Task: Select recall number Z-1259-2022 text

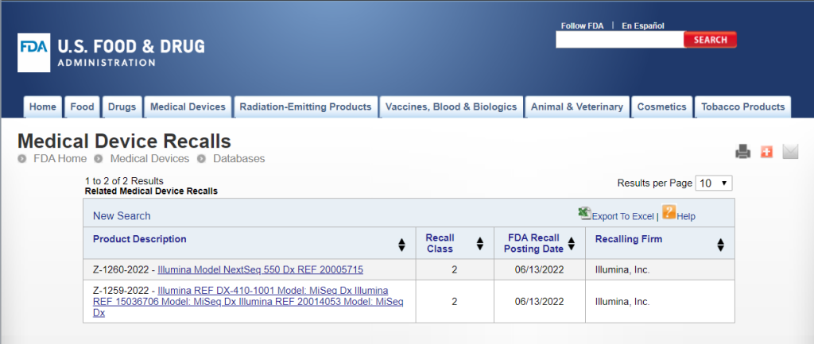Action: [x=122, y=291]
